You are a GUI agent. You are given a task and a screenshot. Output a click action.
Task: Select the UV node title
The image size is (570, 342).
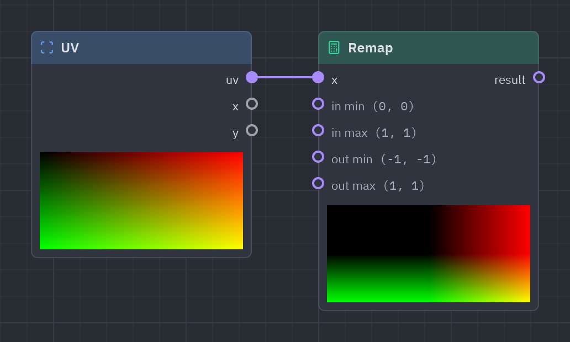coord(70,48)
